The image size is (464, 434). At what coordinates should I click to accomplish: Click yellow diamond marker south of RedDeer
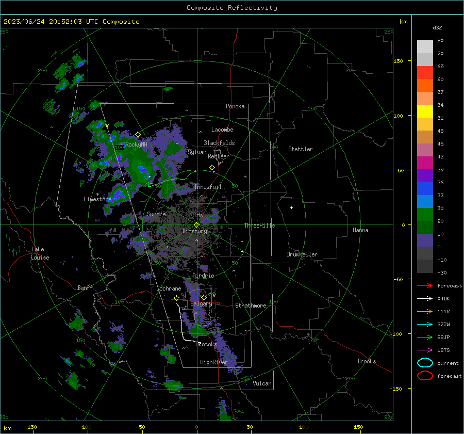click(x=212, y=168)
